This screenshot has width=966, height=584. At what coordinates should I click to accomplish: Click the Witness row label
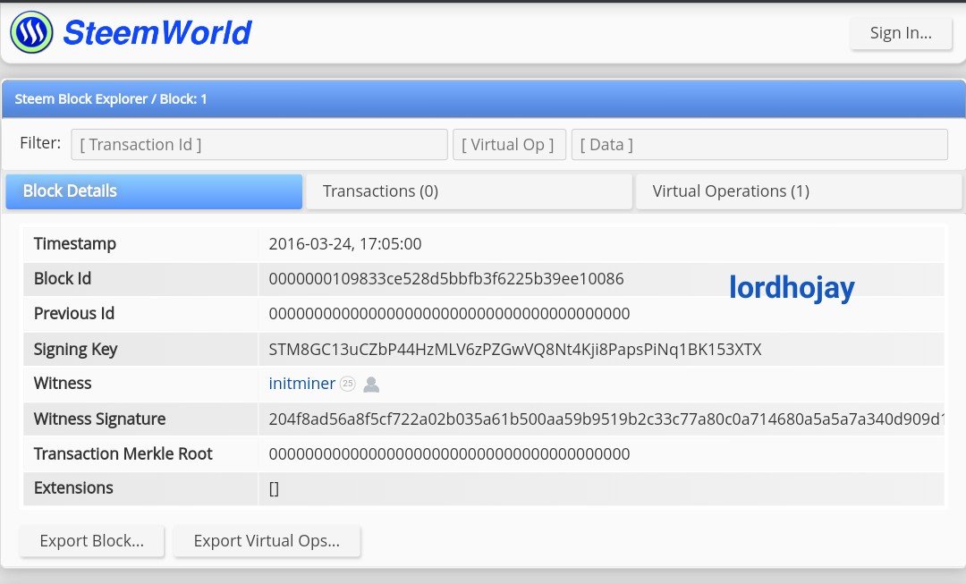click(x=63, y=383)
